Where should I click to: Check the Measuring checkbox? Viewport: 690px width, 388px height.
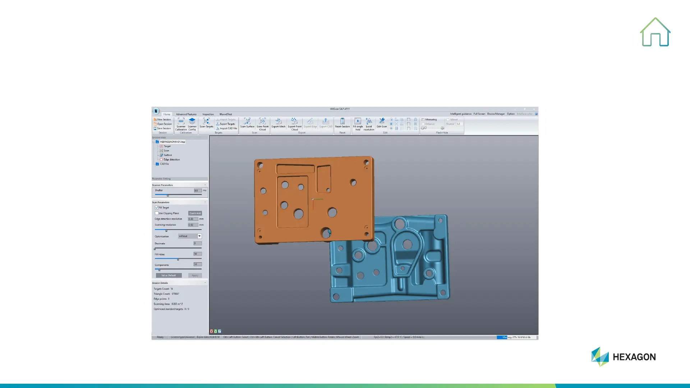coord(423,120)
